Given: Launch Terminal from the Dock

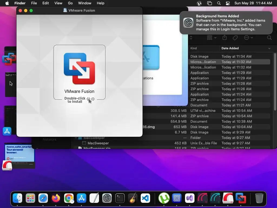Looking at the screenshot, I should [x=120, y=198].
